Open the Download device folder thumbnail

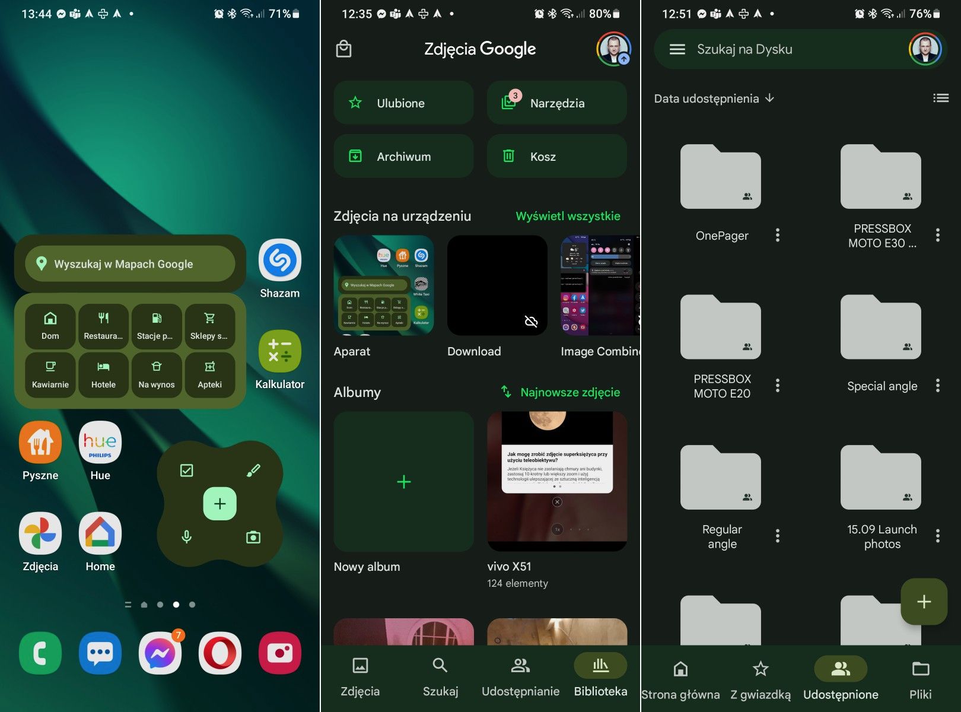click(x=497, y=285)
